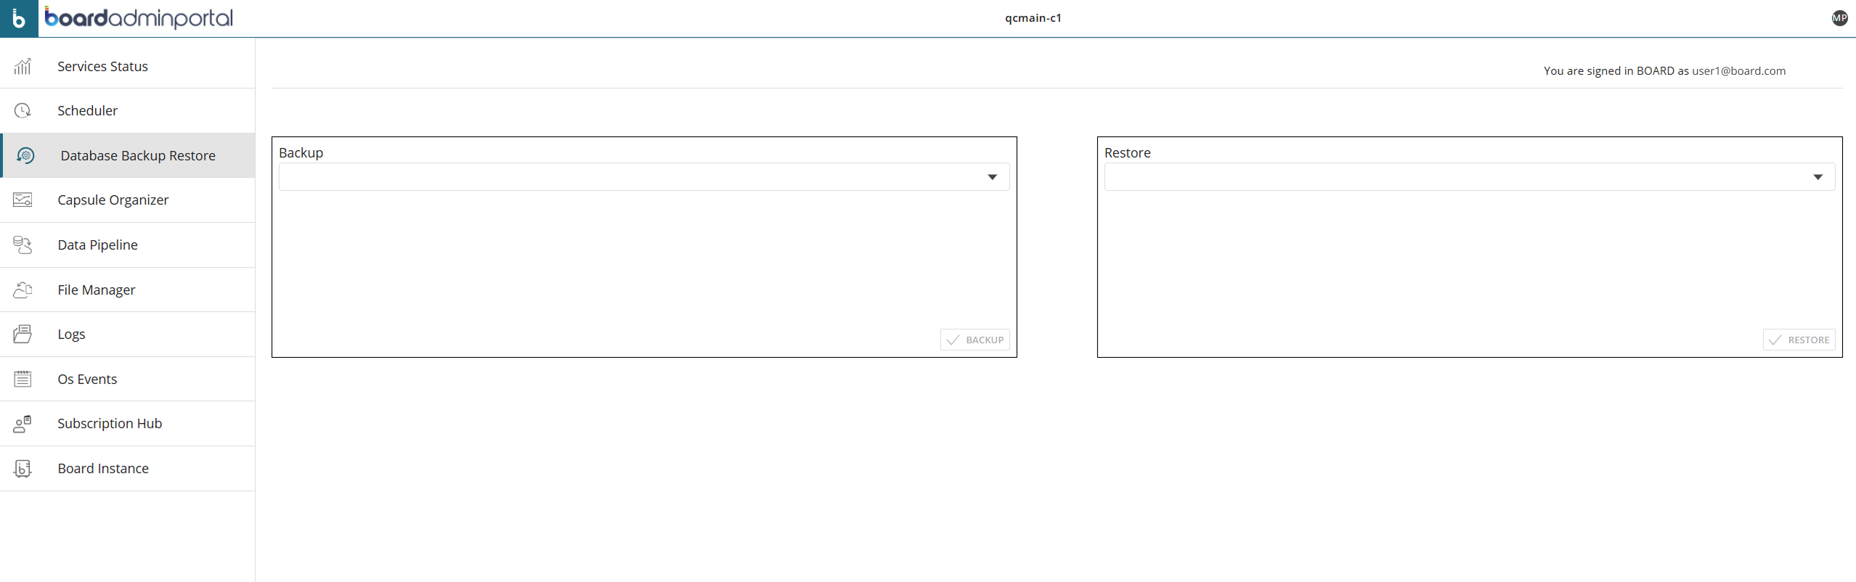
Task: Open Capsule Organizer
Action: pyautogui.click(x=128, y=200)
